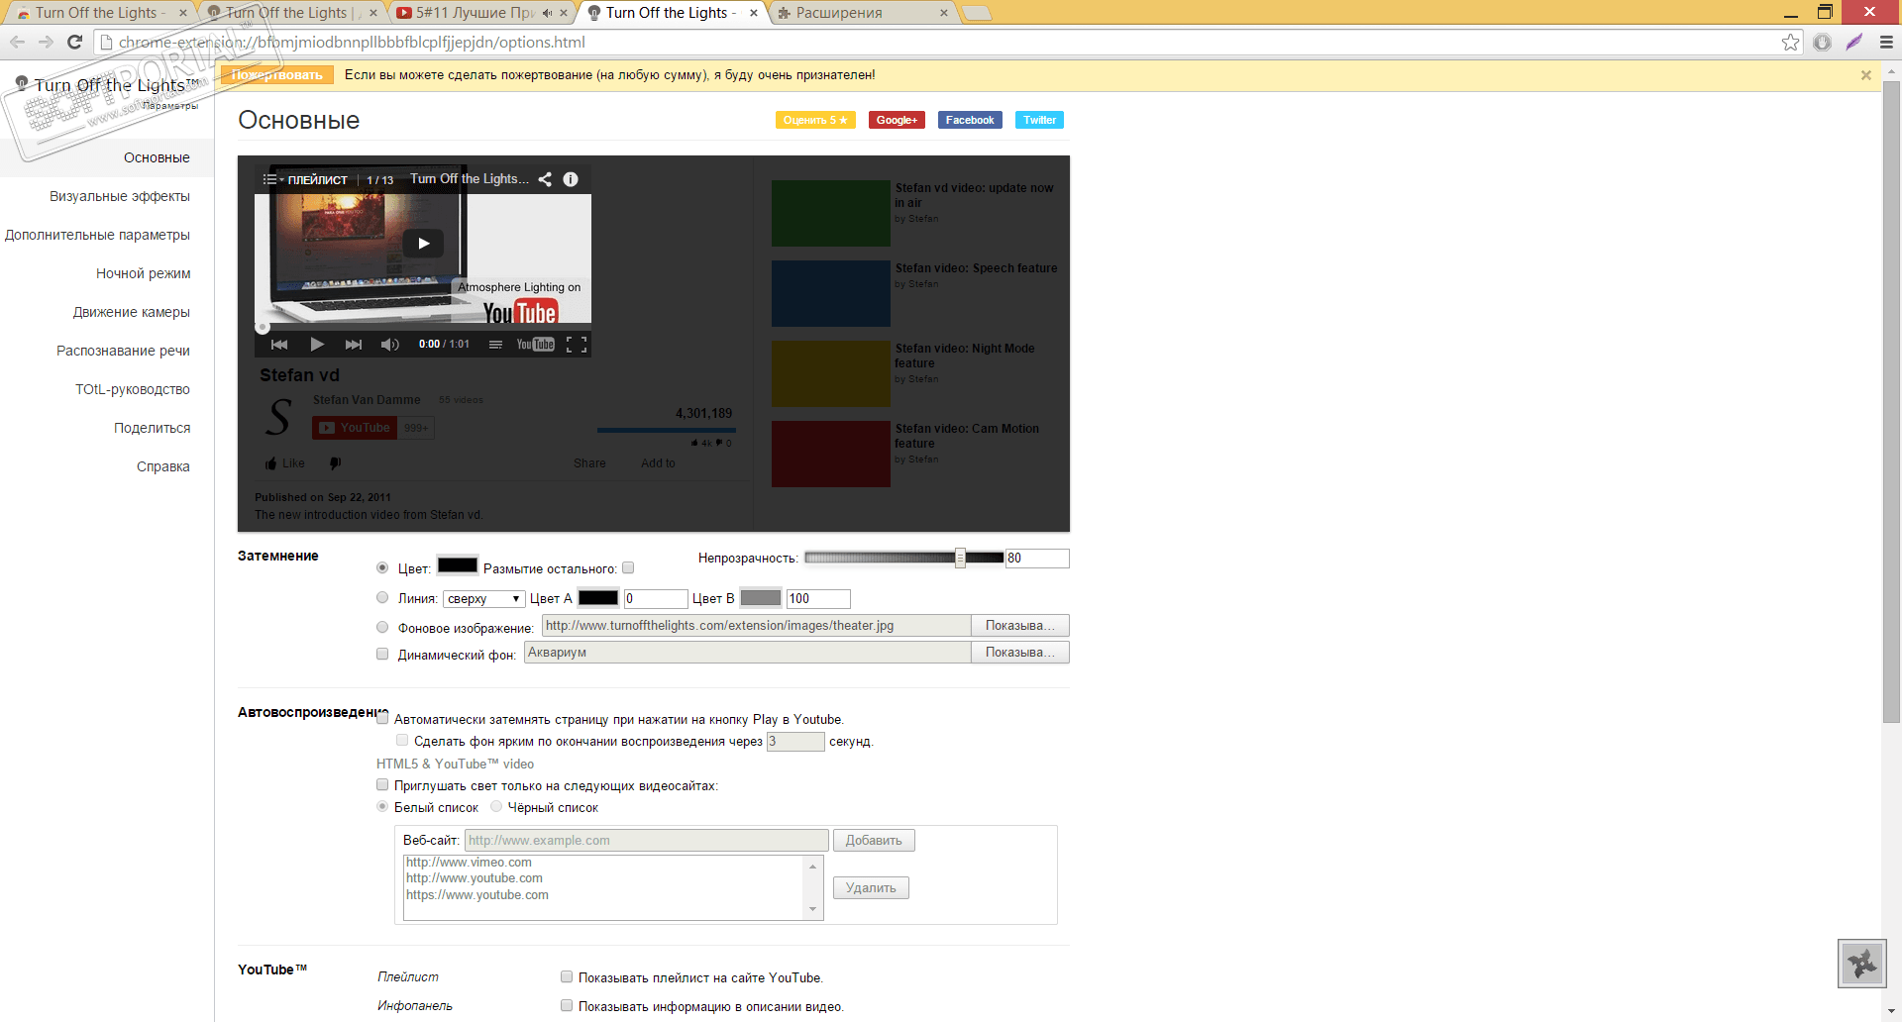The width and height of the screenshot is (1902, 1022).
Task: Click the Like thumbs-up icon
Action: [x=270, y=463]
